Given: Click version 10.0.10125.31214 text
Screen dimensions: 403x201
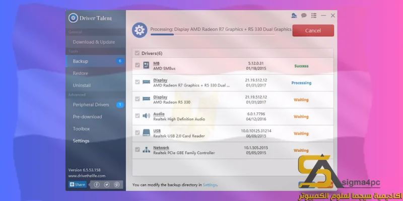Looking at the screenshot, I should tap(256, 131).
